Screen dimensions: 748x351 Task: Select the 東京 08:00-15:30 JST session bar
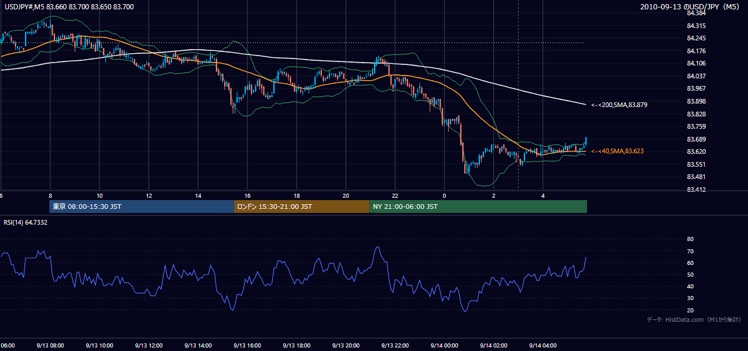141,207
